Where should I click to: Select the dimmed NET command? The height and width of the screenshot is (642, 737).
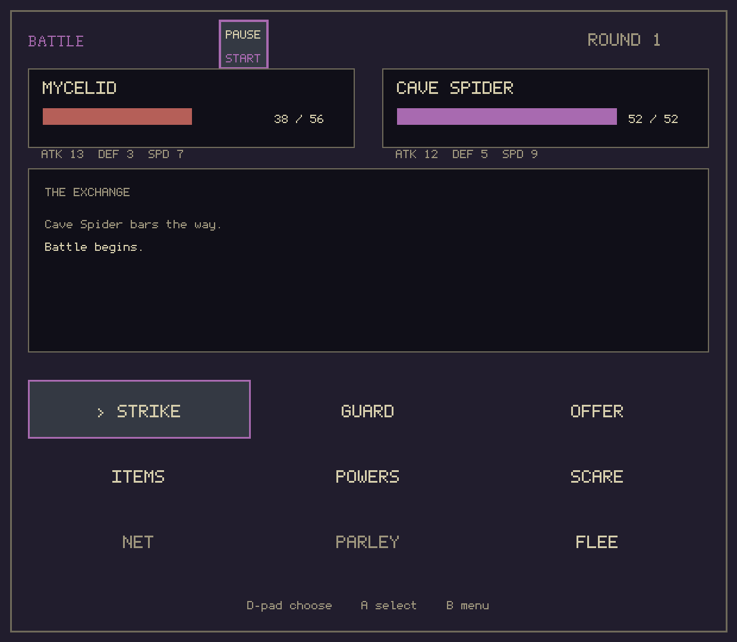coord(138,542)
